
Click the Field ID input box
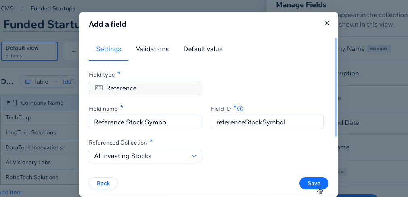pyautogui.click(x=267, y=122)
